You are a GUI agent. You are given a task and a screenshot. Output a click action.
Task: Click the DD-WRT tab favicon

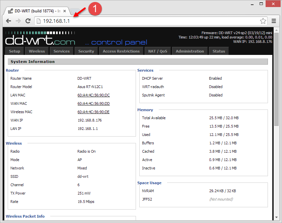tap(10, 11)
